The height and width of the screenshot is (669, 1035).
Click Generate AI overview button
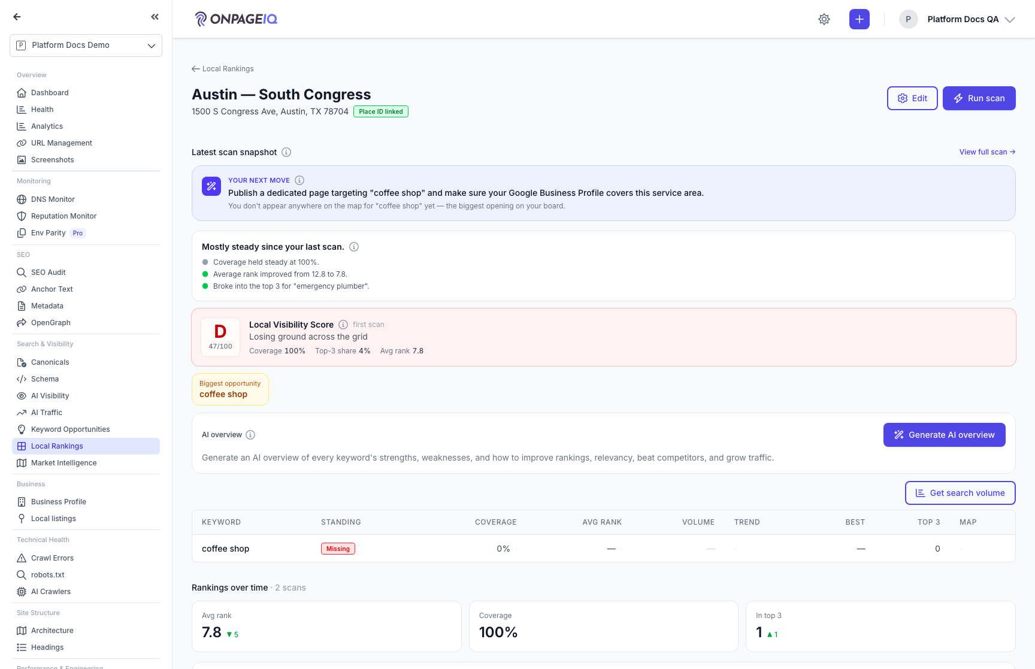944,435
